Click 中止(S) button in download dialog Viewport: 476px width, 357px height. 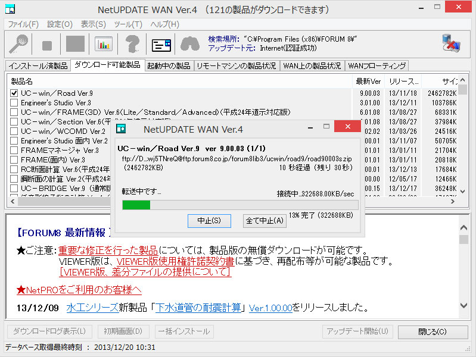209,221
